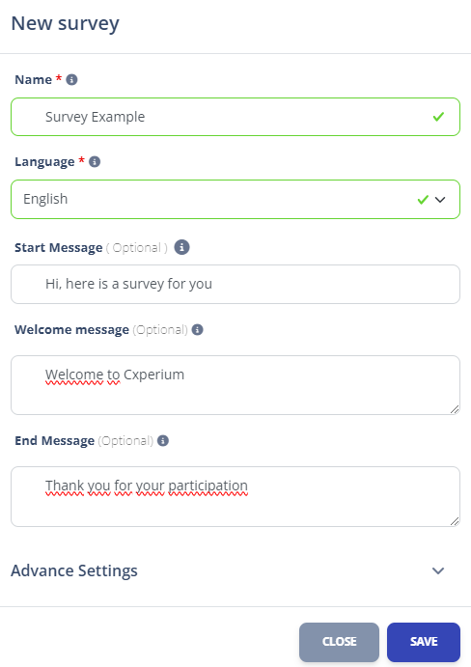Click the Welcome to Cxperium text area
This screenshot has width=471, height=667.
(235, 385)
